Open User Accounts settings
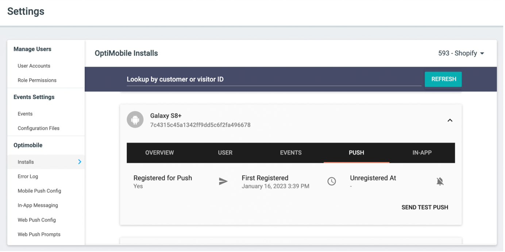The image size is (505, 252). [x=34, y=66]
